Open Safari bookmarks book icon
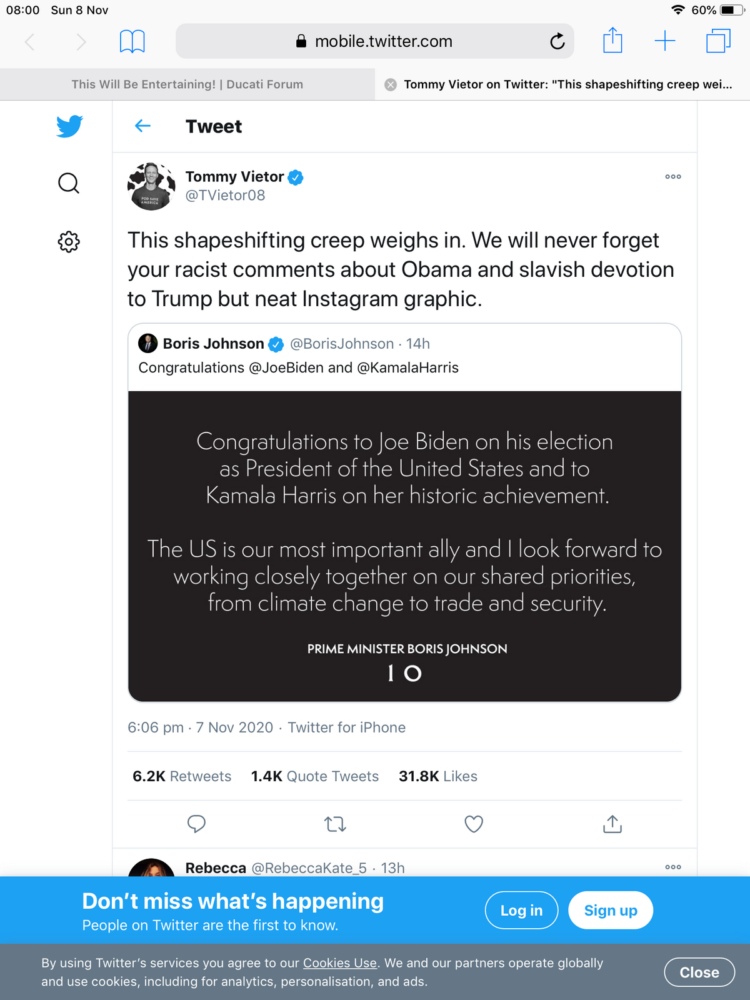Viewport: 750px width, 1000px height. 132,41
